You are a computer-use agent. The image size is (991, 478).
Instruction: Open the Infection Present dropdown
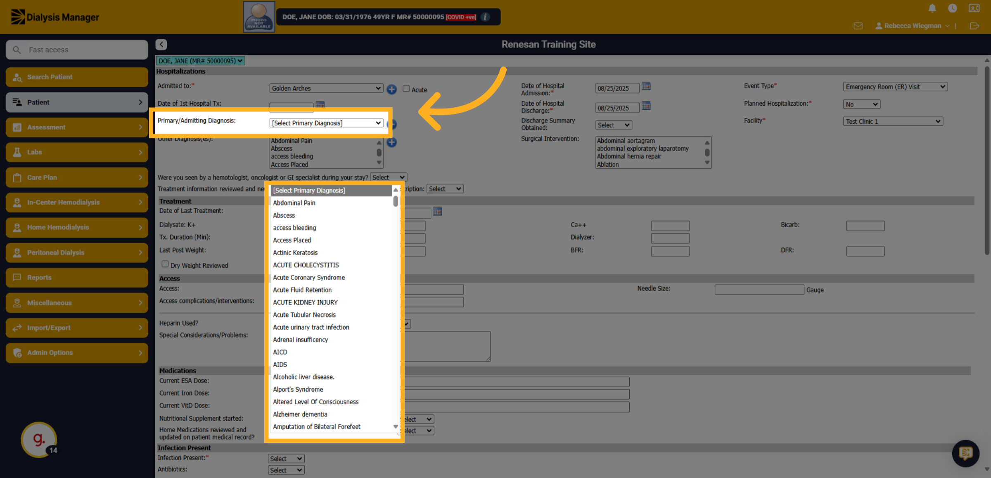tap(286, 459)
